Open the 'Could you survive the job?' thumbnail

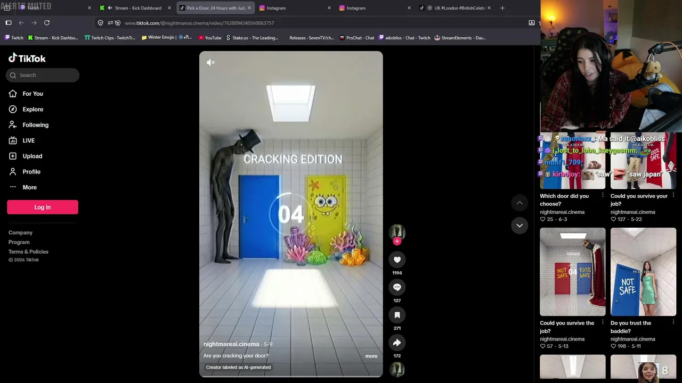pyautogui.click(x=573, y=272)
